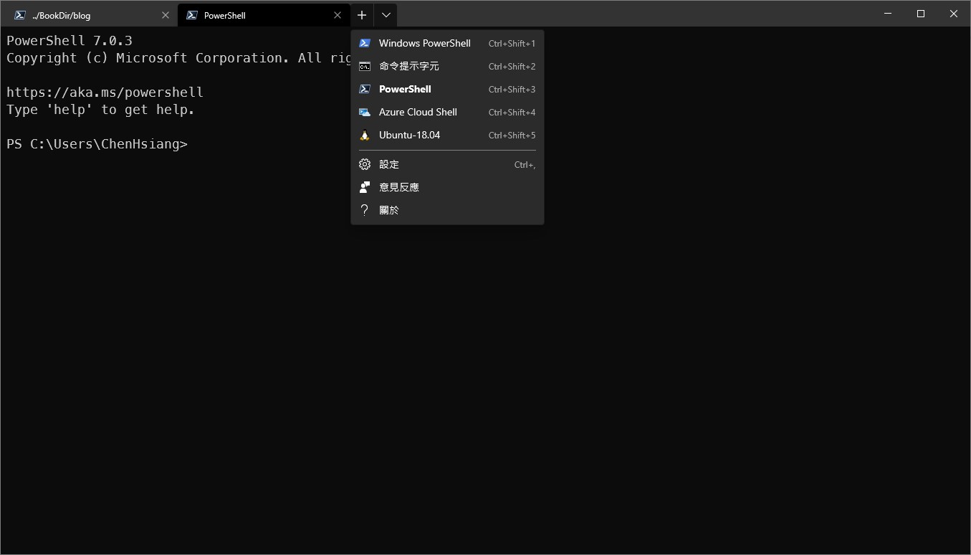The width and height of the screenshot is (971, 555).
Task: Click the 'PowerShell 7.0.3' version line
Action: point(70,41)
